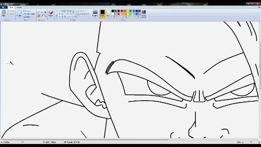Open the Select tool dropdown arrow
This screenshot has width=261, height=147.
pos(19,17)
